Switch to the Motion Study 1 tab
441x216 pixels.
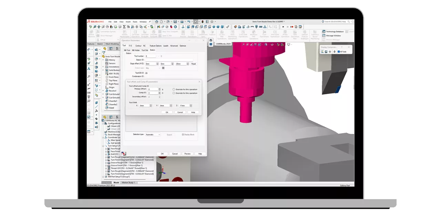(x=128, y=183)
